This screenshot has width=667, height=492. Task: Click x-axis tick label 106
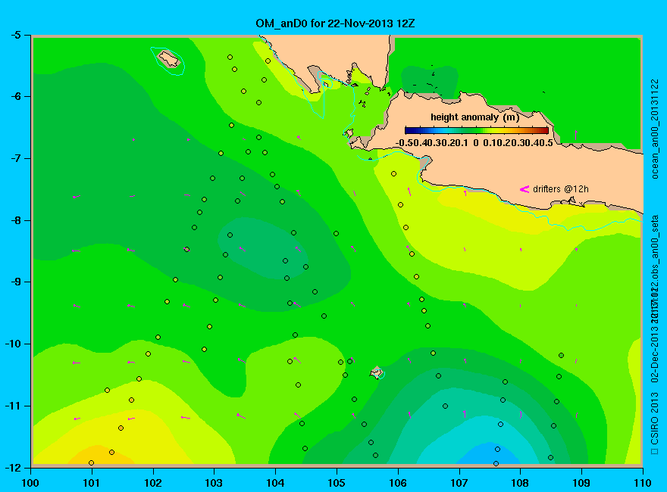[398, 483]
